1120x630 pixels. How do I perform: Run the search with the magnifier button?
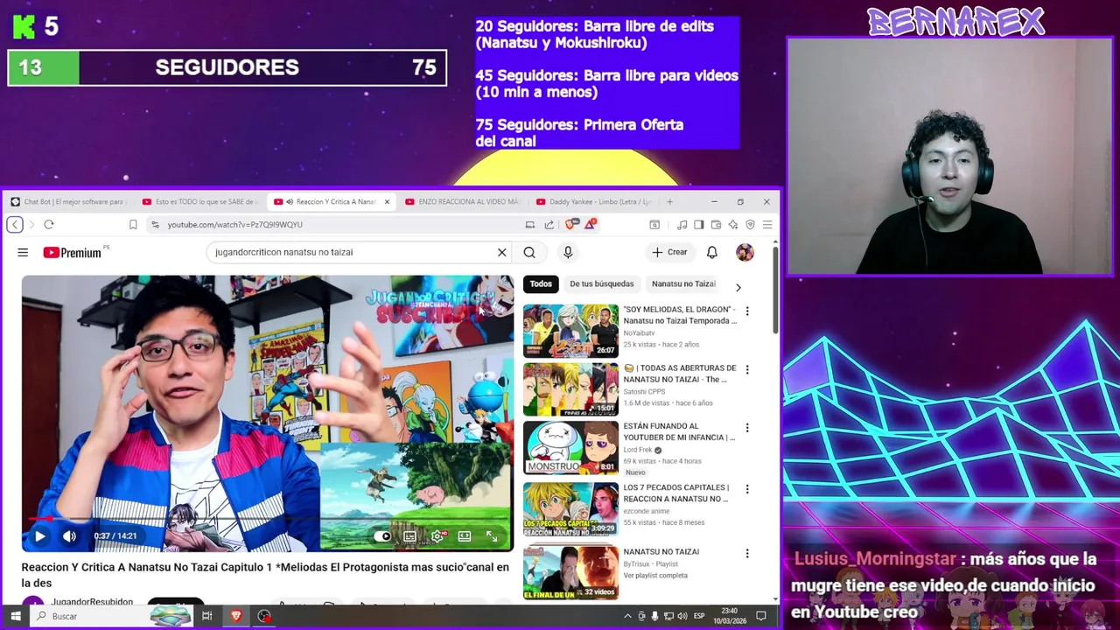[x=529, y=252]
